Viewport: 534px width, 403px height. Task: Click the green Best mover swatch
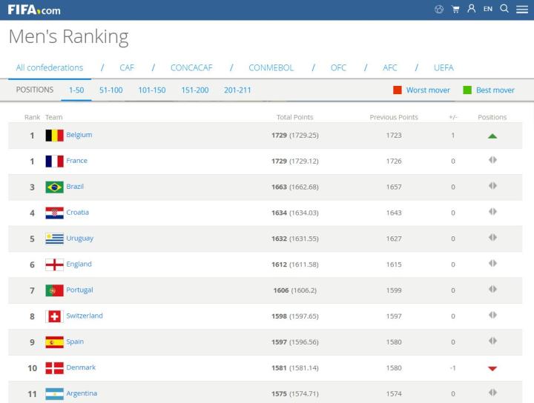[467, 90]
